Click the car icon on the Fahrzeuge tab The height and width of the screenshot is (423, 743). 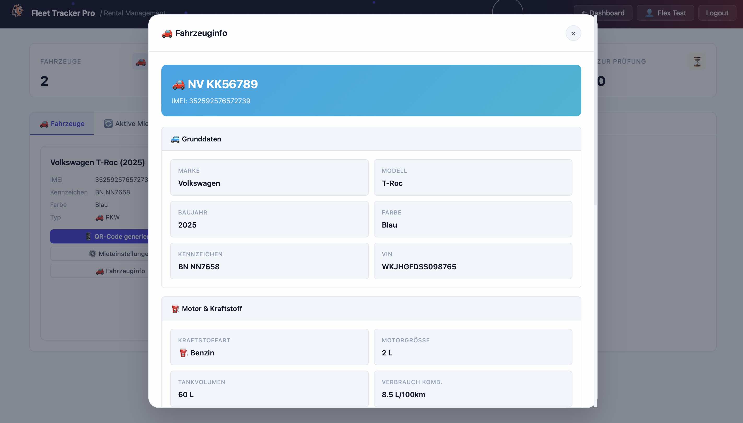44,124
